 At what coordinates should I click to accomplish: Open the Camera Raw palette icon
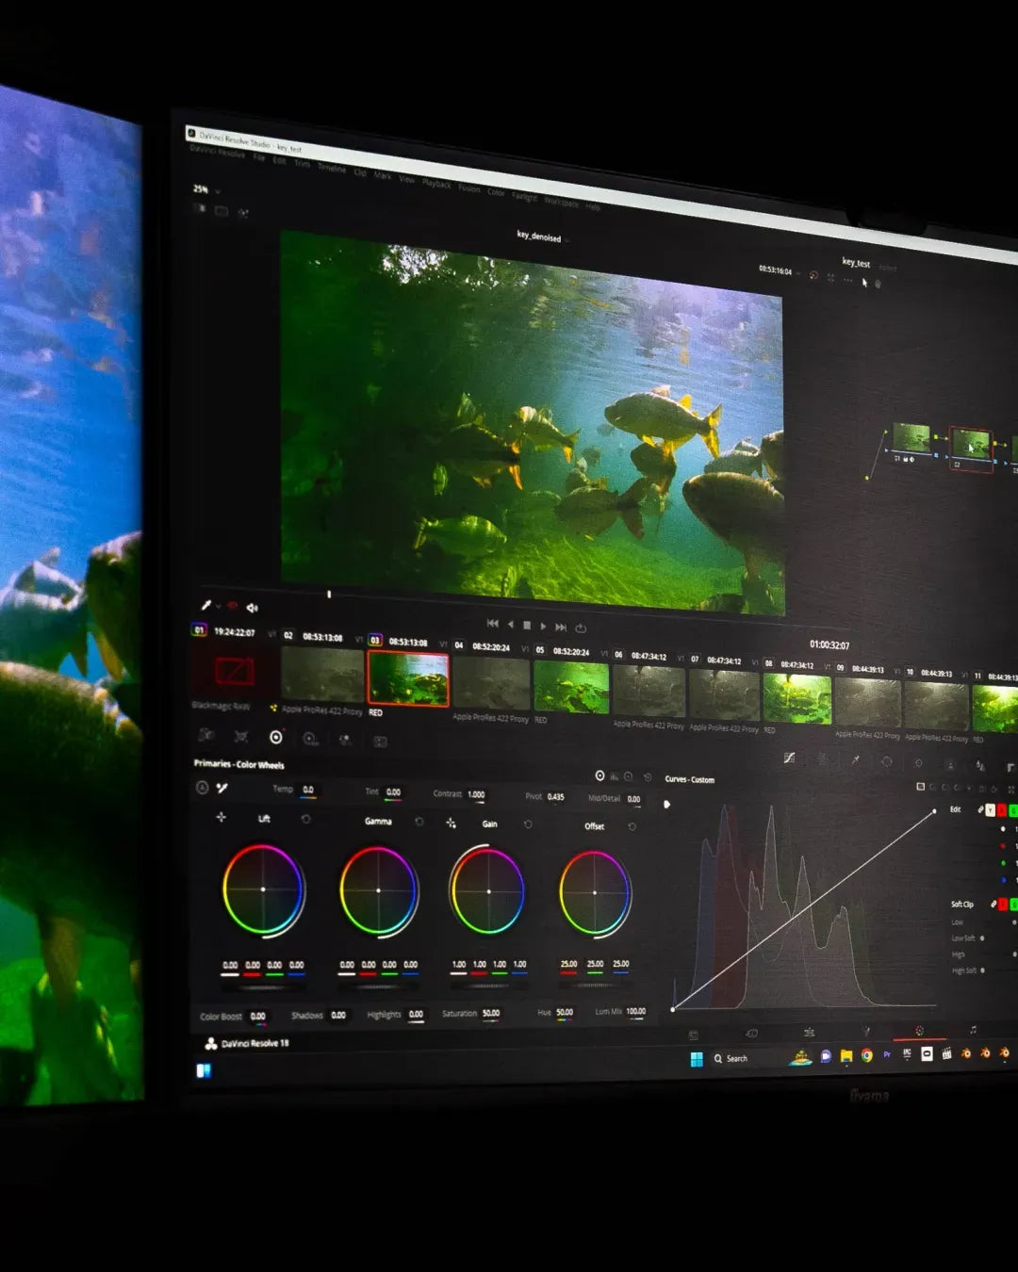tap(206, 735)
